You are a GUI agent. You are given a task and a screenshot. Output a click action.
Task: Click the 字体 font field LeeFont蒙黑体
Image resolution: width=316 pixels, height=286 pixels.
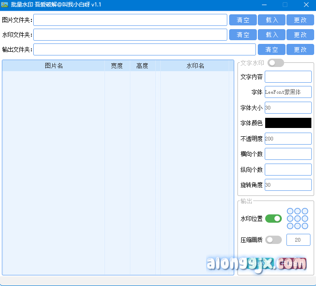click(288, 92)
